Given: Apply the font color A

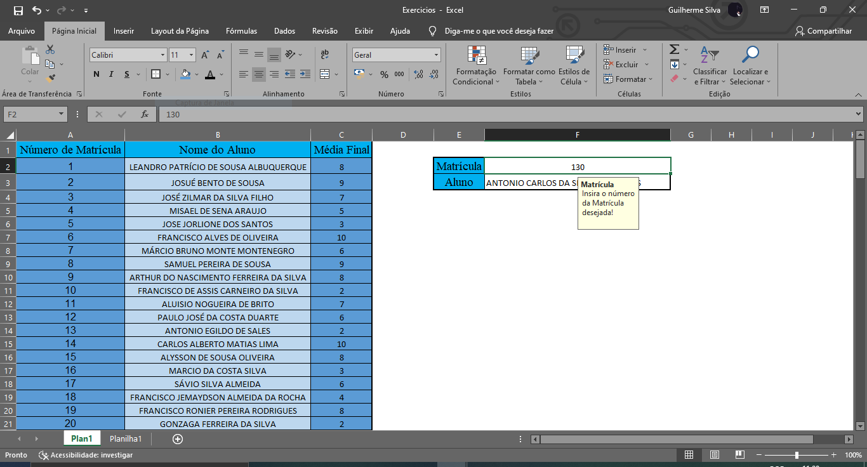Looking at the screenshot, I should coord(210,74).
